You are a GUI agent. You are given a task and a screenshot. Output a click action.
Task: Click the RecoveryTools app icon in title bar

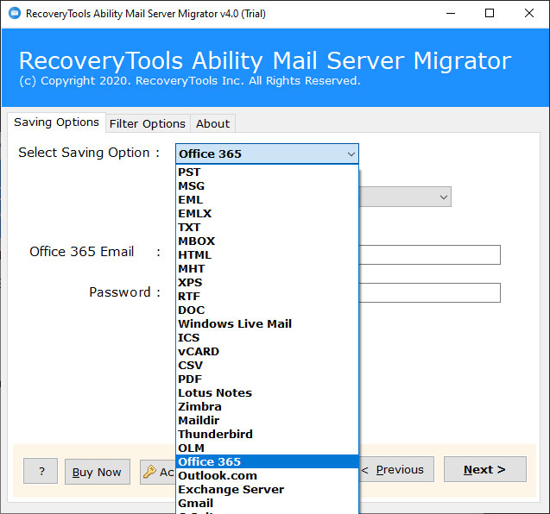pyautogui.click(x=15, y=13)
